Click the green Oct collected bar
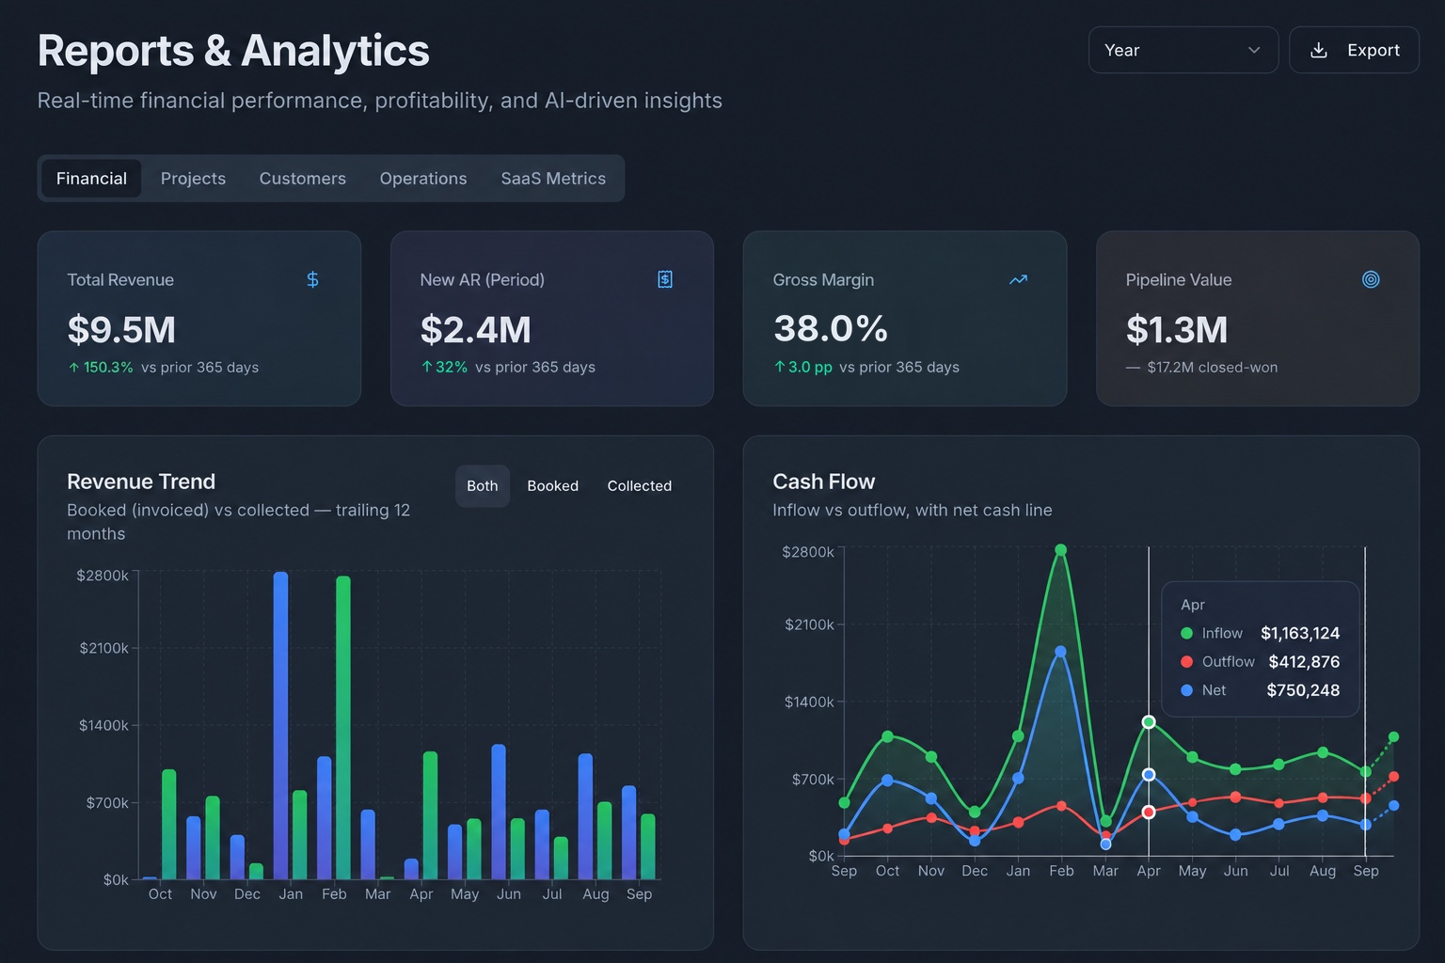The height and width of the screenshot is (963, 1445). pyautogui.click(x=169, y=824)
